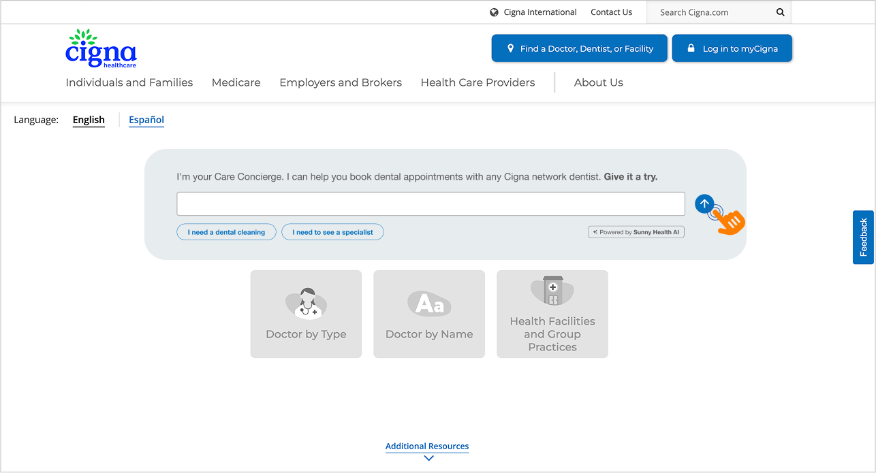Viewport: 876px width, 473px height.
Task: Open the About Us navigation item
Action: (x=598, y=82)
